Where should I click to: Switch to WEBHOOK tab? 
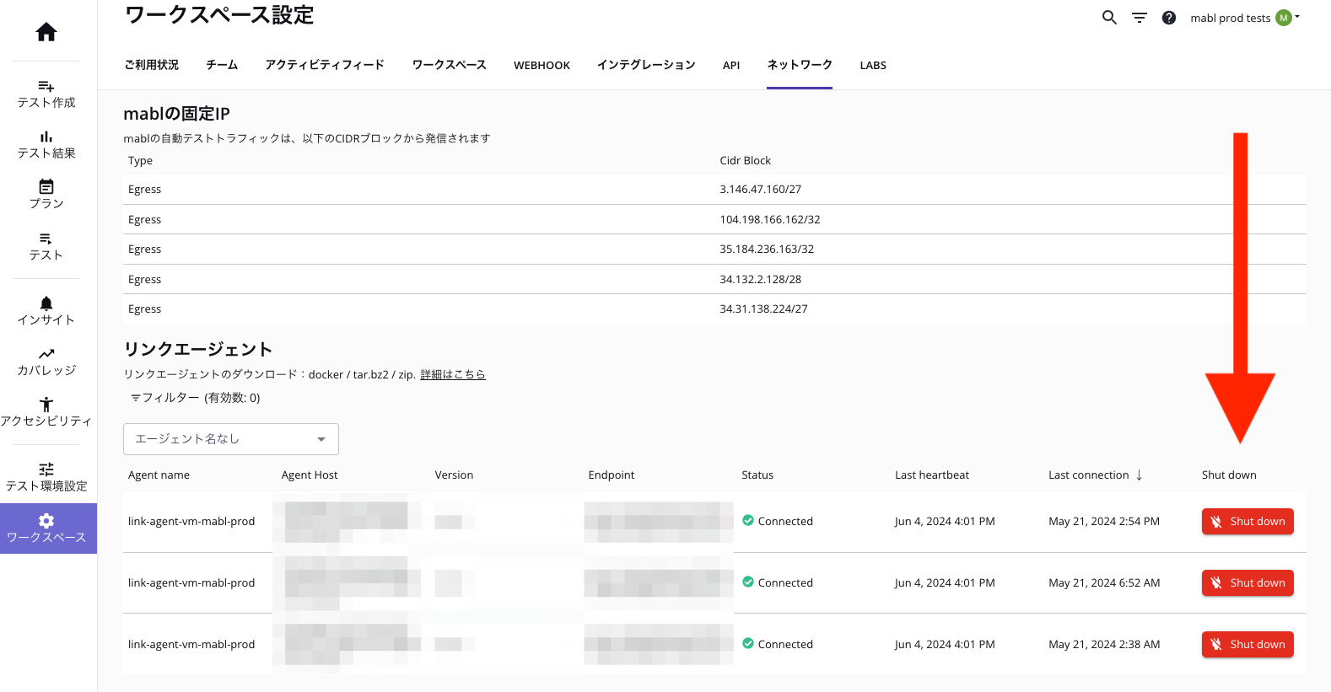click(542, 65)
